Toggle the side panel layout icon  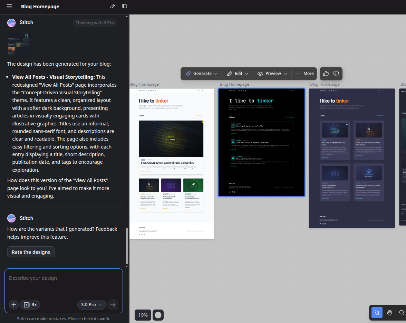pyautogui.click(x=124, y=6)
